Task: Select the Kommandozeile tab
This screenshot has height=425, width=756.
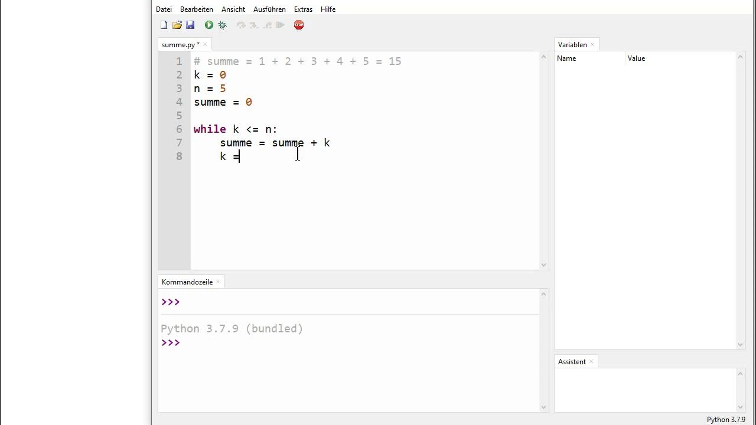Action: click(x=187, y=282)
